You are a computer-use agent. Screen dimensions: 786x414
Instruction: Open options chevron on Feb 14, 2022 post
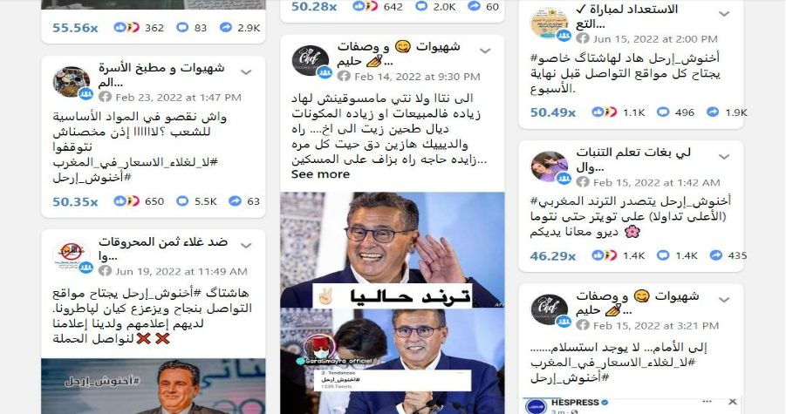(485, 51)
